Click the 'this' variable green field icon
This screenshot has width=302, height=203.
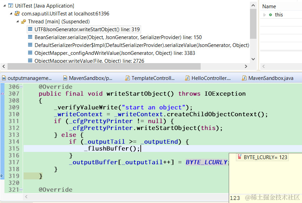click(x=270, y=15)
